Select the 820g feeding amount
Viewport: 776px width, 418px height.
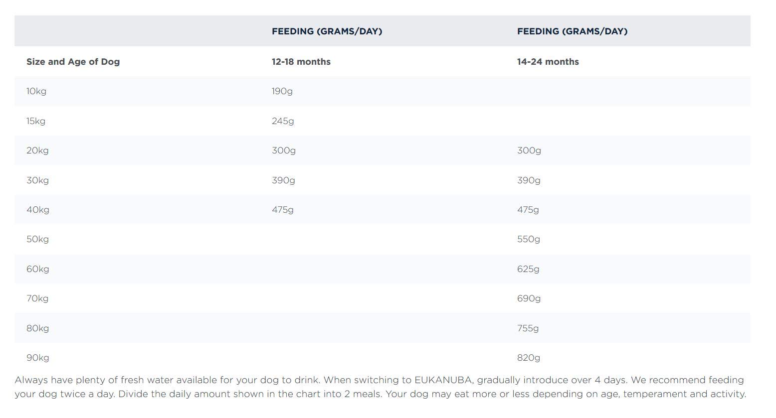point(528,358)
